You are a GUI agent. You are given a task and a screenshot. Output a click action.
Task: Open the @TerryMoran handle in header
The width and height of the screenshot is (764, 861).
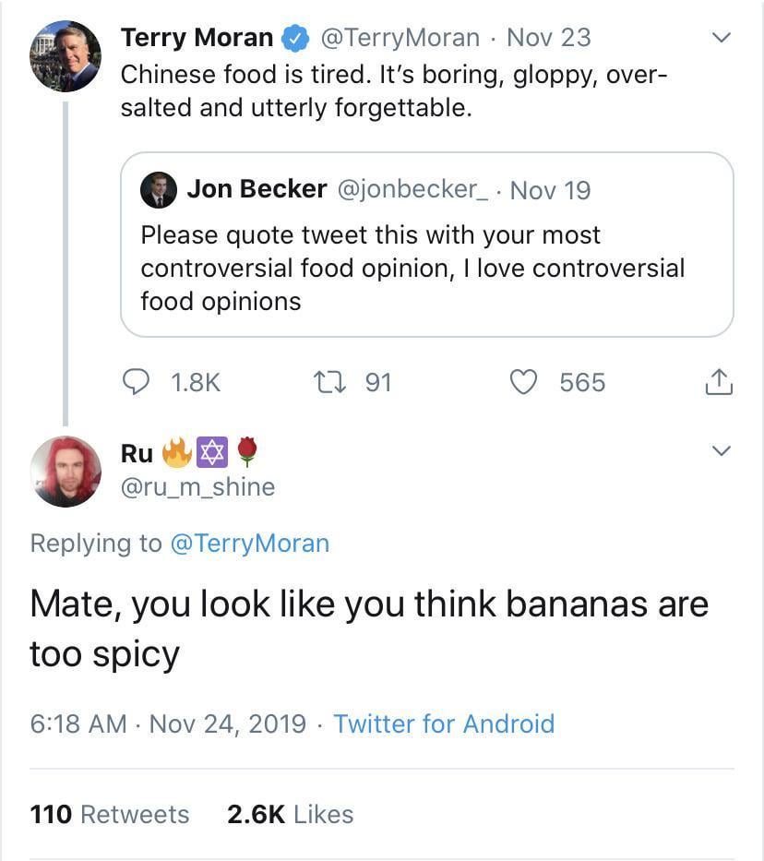tap(400, 38)
